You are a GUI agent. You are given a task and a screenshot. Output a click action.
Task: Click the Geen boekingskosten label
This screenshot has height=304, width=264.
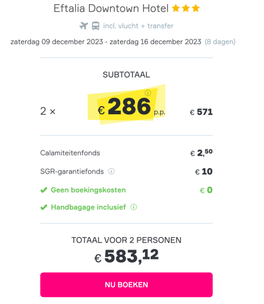click(x=88, y=190)
